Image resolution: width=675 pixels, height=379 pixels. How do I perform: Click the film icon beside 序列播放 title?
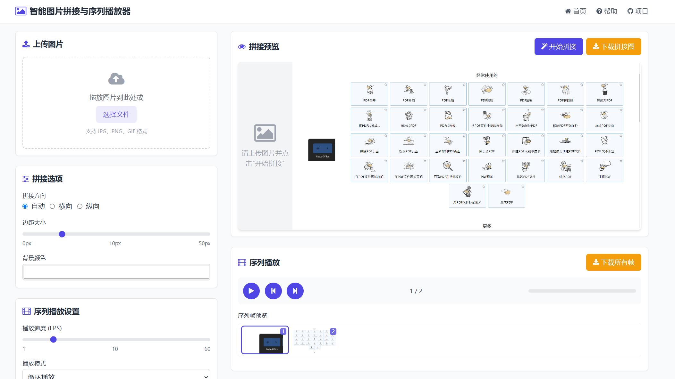242,262
